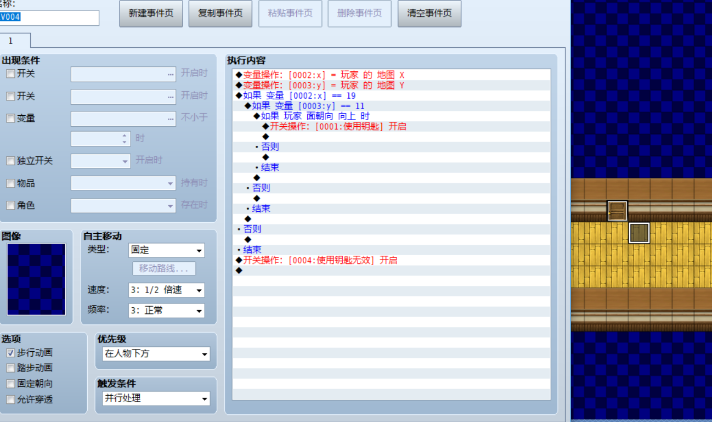The height and width of the screenshot is (422, 712).
Task: Select the last 结束 line before 开关操作 [0004]
Action: (391, 250)
